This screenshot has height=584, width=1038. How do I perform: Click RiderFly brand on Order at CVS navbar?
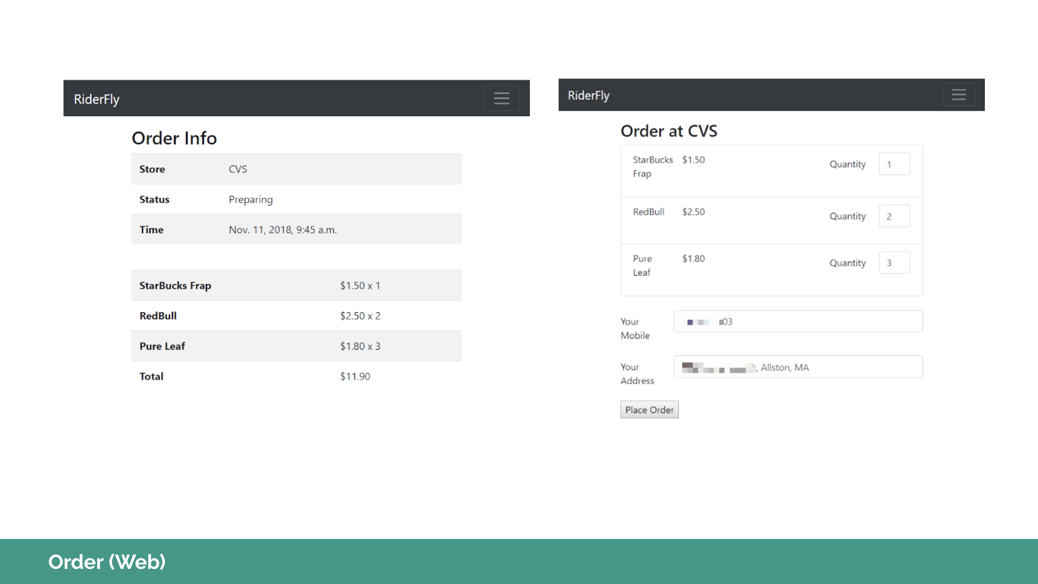(588, 95)
